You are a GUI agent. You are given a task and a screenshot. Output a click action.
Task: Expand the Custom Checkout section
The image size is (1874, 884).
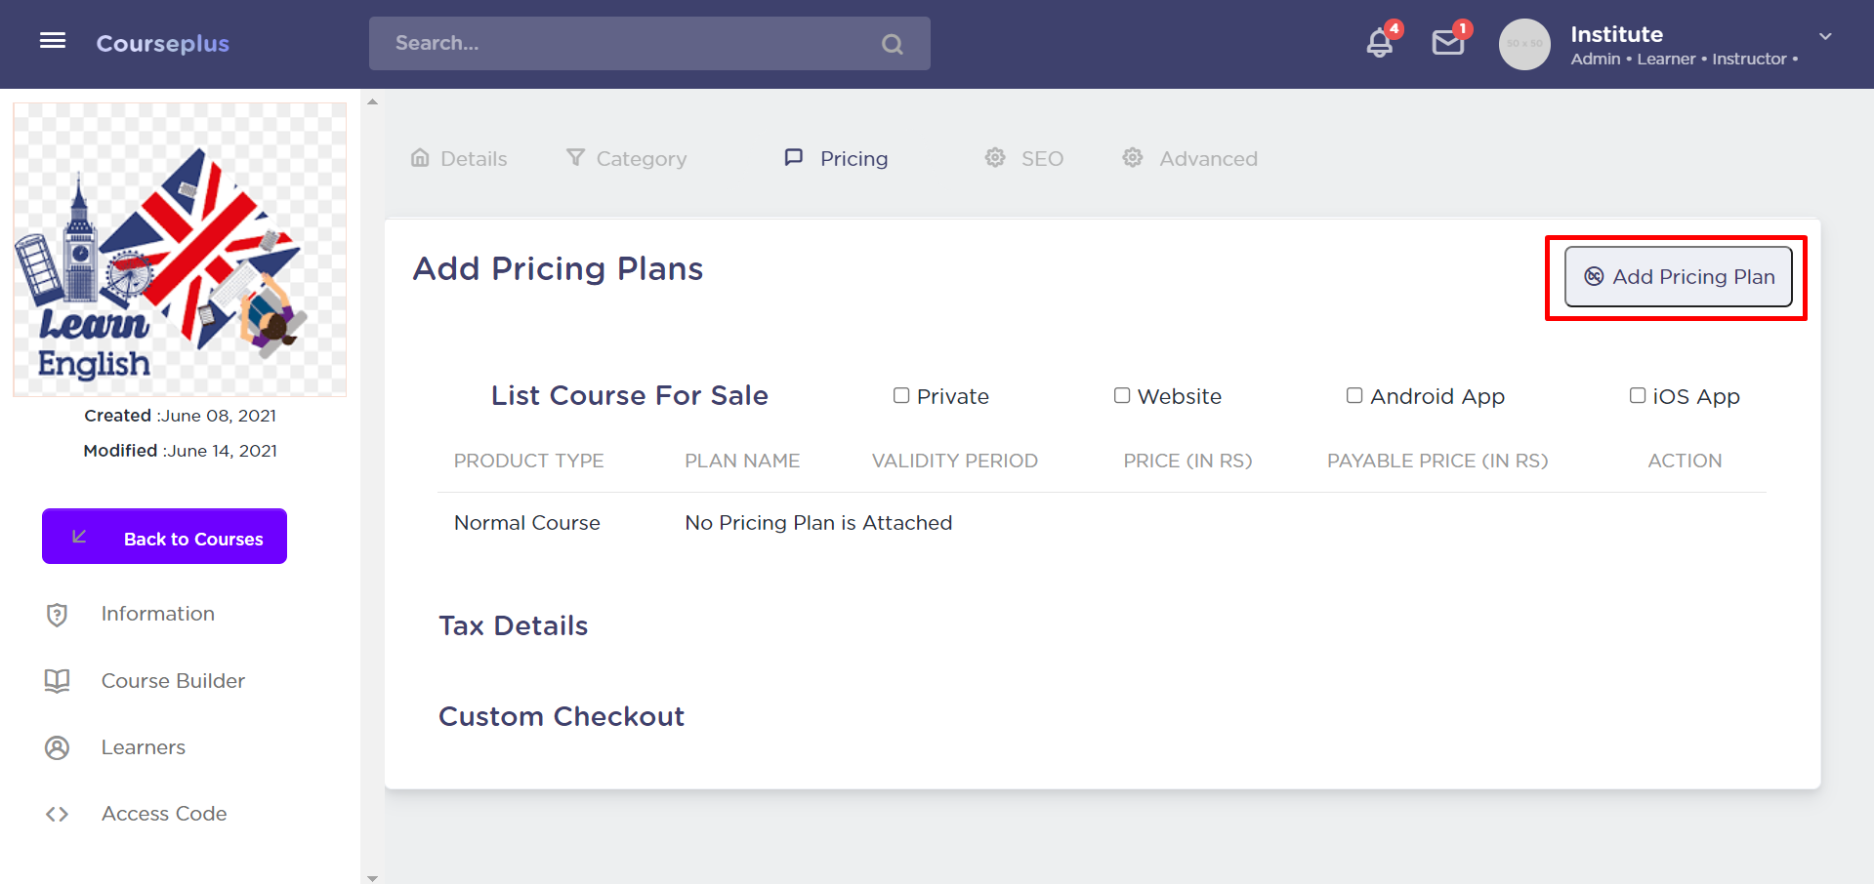coord(562,716)
